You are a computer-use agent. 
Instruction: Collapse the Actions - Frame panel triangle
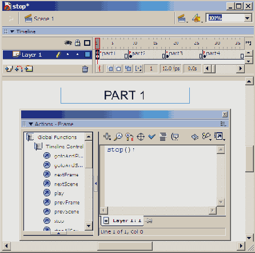pyautogui.click(x=31, y=124)
